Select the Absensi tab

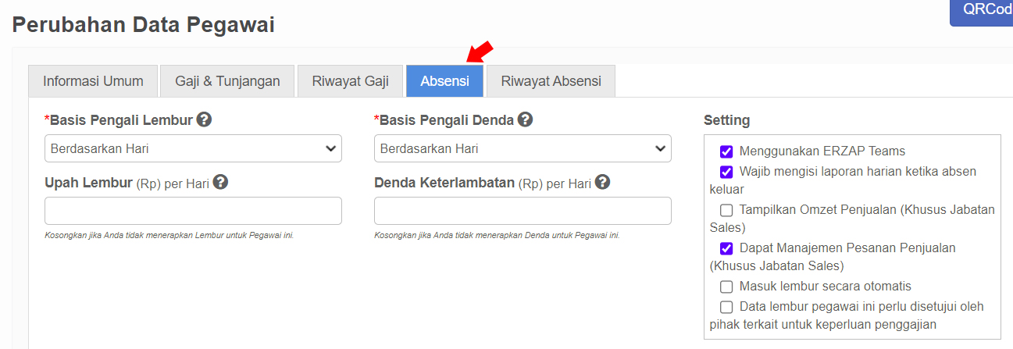[x=444, y=81]
